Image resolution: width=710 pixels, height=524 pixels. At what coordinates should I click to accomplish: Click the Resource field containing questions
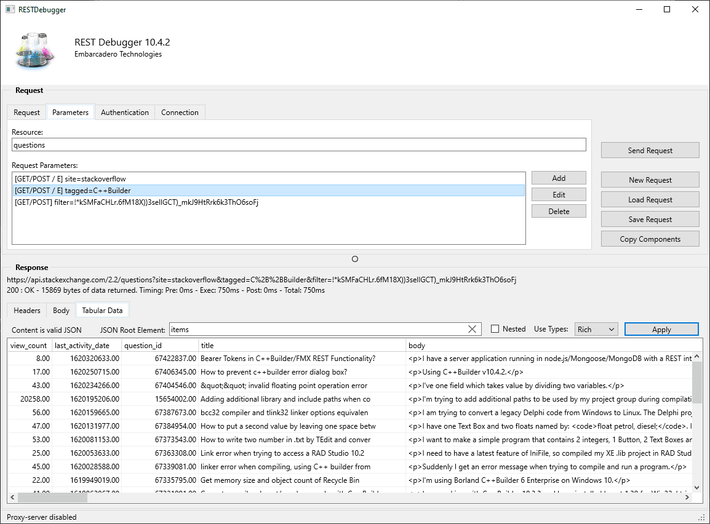298,144
